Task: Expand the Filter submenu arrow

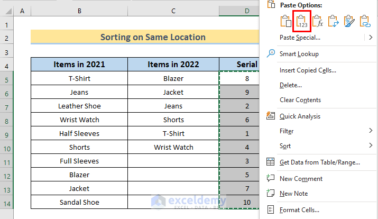Action: coord(371,131)
